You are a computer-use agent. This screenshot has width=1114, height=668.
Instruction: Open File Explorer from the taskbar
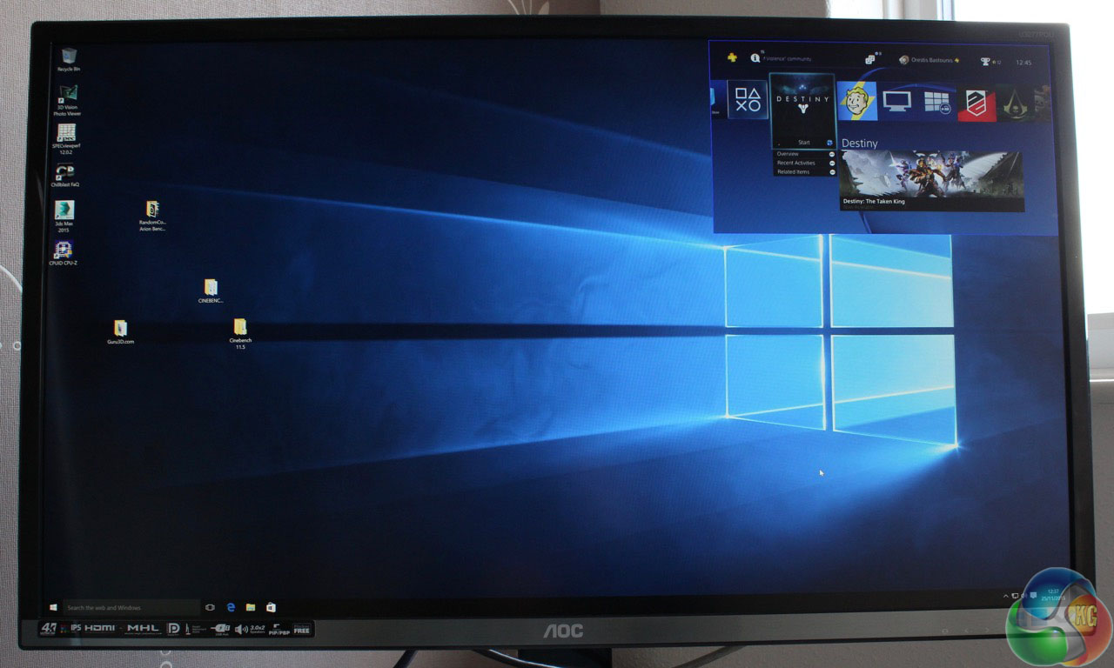[251, 607]
